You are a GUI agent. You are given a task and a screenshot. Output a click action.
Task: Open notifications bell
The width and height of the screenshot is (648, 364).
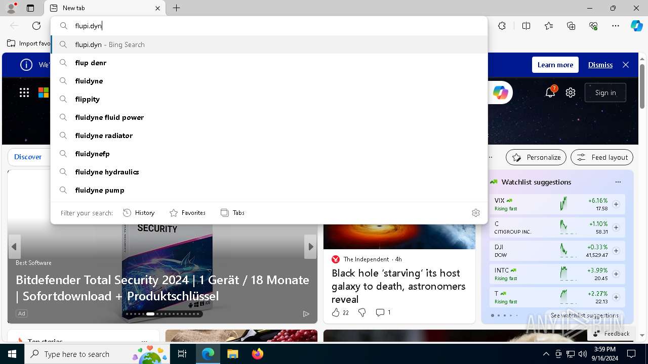tap(550, 93)
